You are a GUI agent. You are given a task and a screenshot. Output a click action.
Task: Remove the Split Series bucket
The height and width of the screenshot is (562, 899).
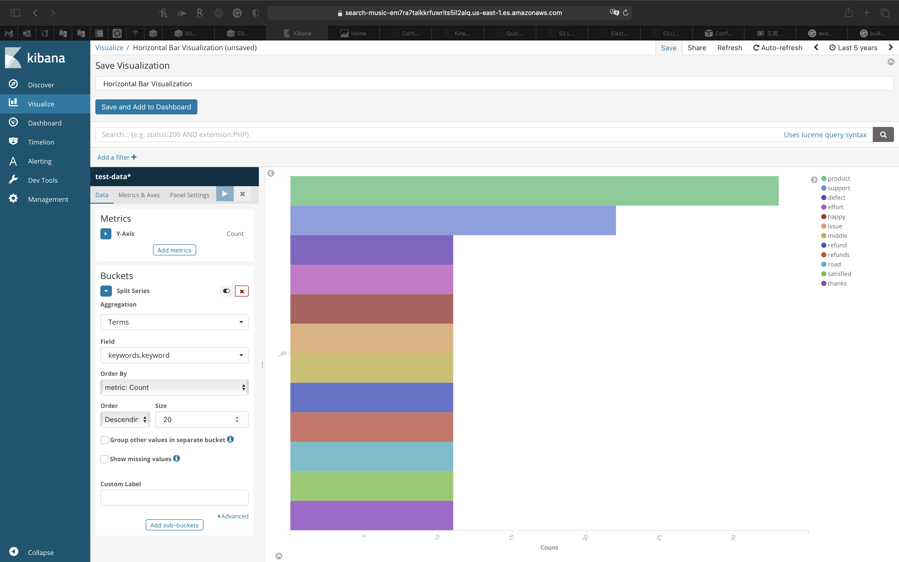[242, 291]
